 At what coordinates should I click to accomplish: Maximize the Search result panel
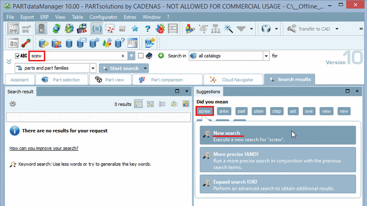[x=177, y=91]
